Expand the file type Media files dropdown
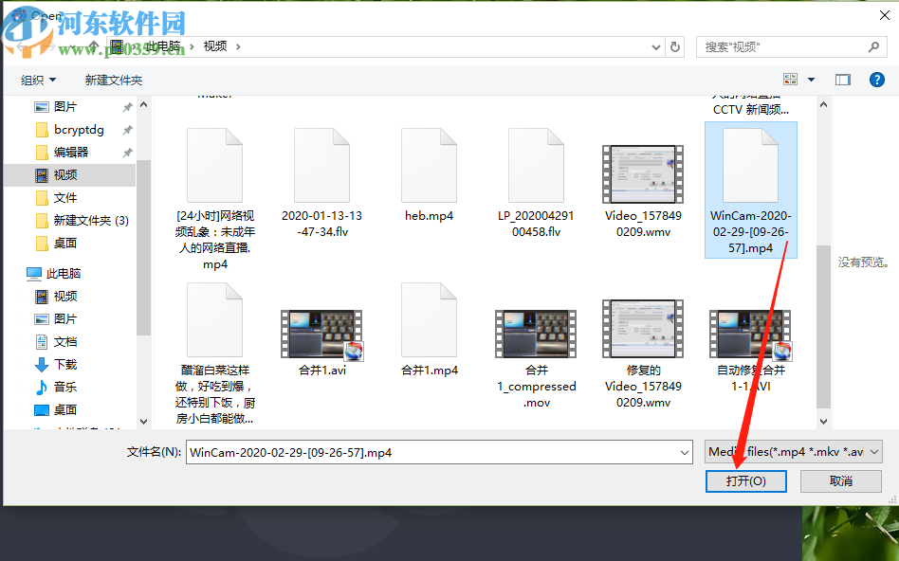Image resolution: width=899 pixels, height=561 pixels. click(872, 452)
